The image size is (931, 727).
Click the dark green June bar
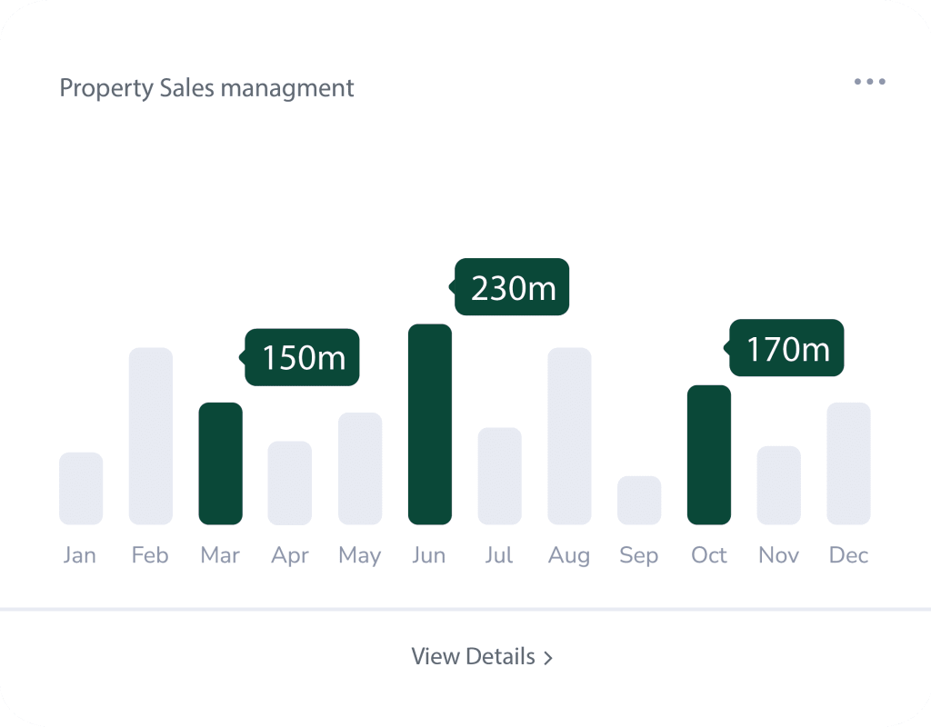point(430,424)
